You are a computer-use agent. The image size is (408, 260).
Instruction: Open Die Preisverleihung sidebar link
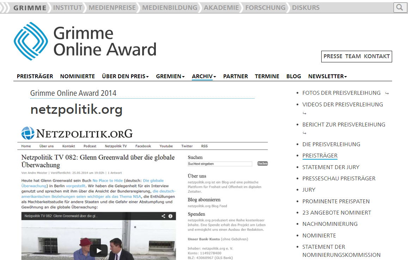[x=331, y=144]
